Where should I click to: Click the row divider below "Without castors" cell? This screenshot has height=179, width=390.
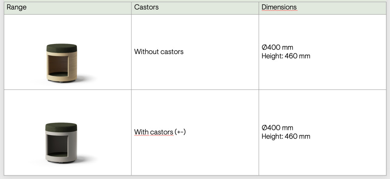195,90
